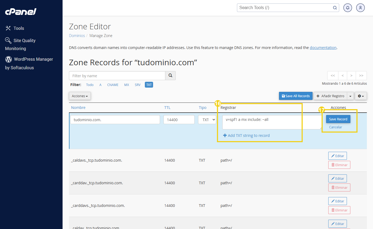Open Tools in the sidebar
Image resolution: width=373 pixels, height=229 pixels.
(19, 28)
